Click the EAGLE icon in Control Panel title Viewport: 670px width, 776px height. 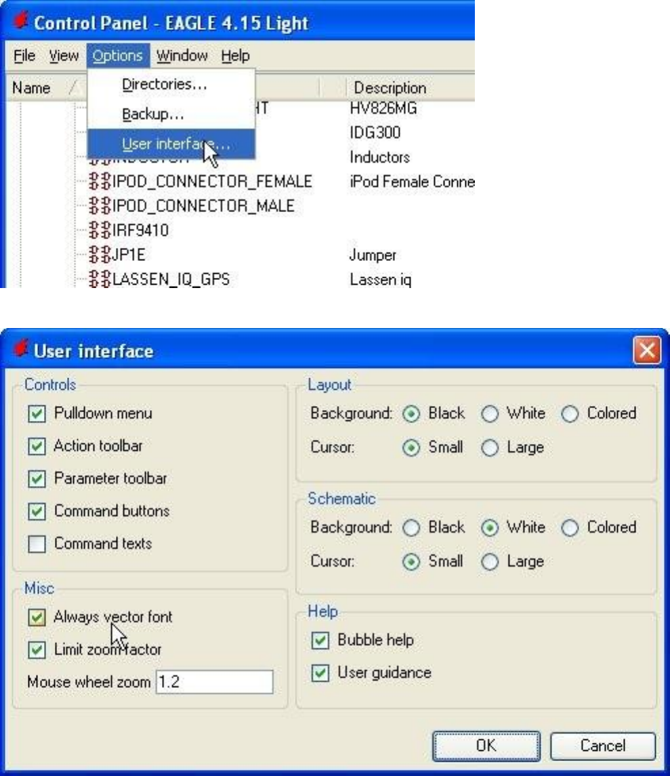tap(20, 21)
